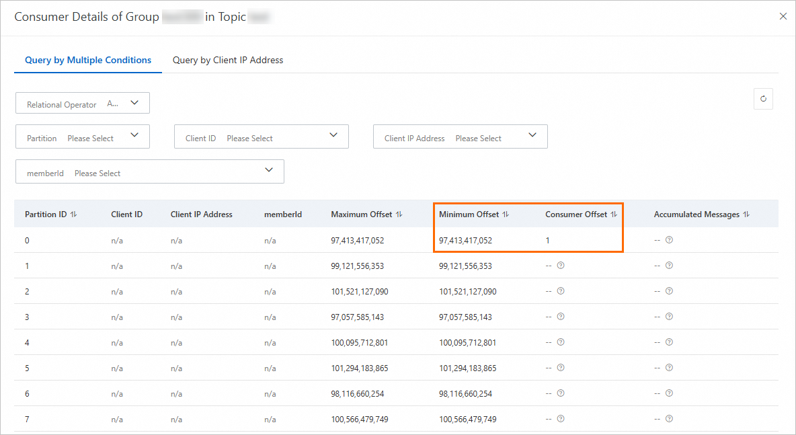This screenshot has height=435, width=796.
Task: Sort by Consumer Offset column icon
Action: [x=614, y=214]
